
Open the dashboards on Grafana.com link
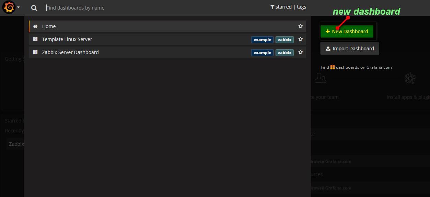[356, 67]
